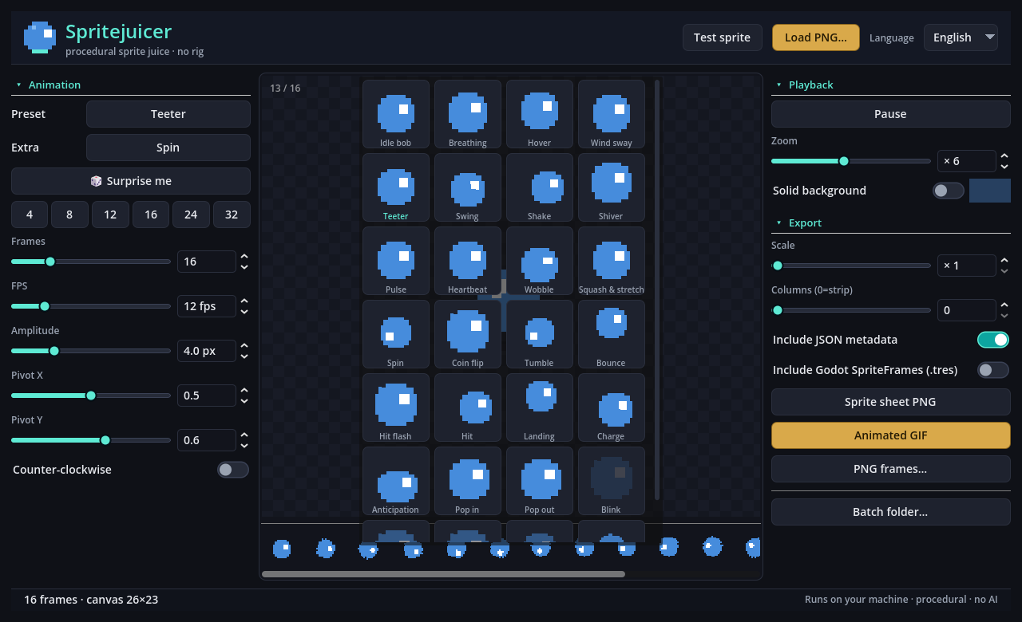The width and height of the screenshot is (1022, 622).
Task: Disable Include JSON metadata
Action: pyautogui.click(x=993, y=340)
